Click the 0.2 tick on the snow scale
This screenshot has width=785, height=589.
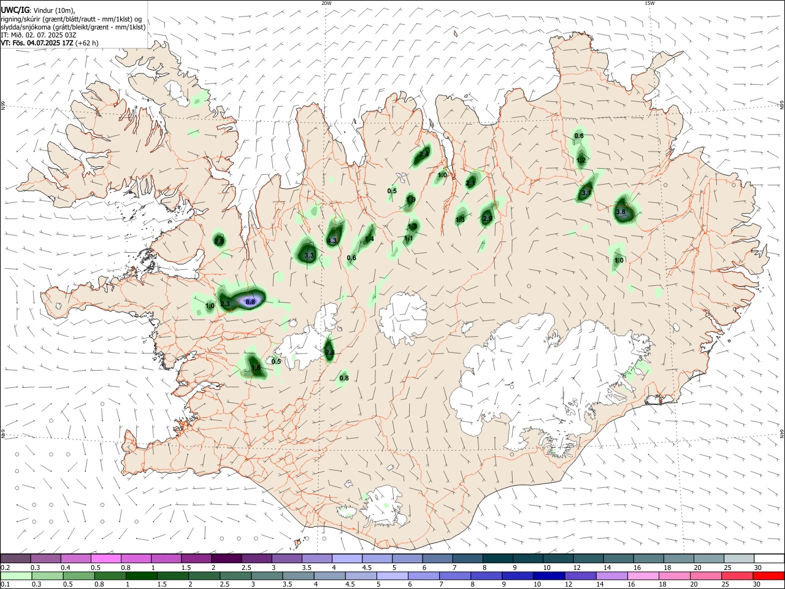(x=4, y=568)
